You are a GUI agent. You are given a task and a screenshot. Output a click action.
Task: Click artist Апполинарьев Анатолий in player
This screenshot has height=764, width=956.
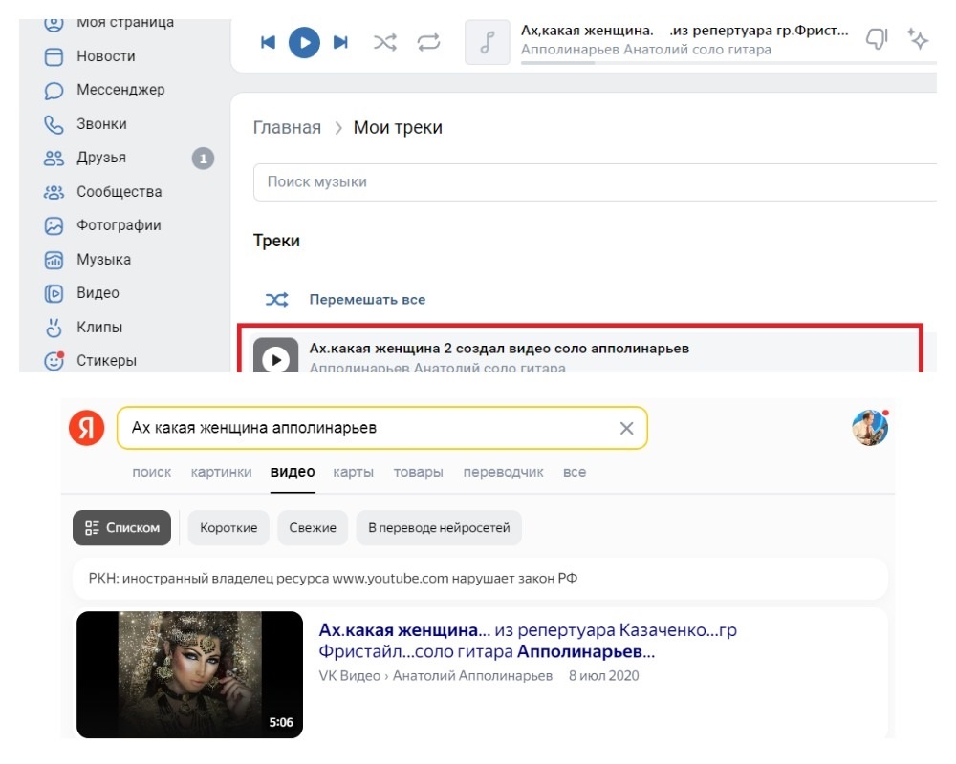(x=645, y=50)
